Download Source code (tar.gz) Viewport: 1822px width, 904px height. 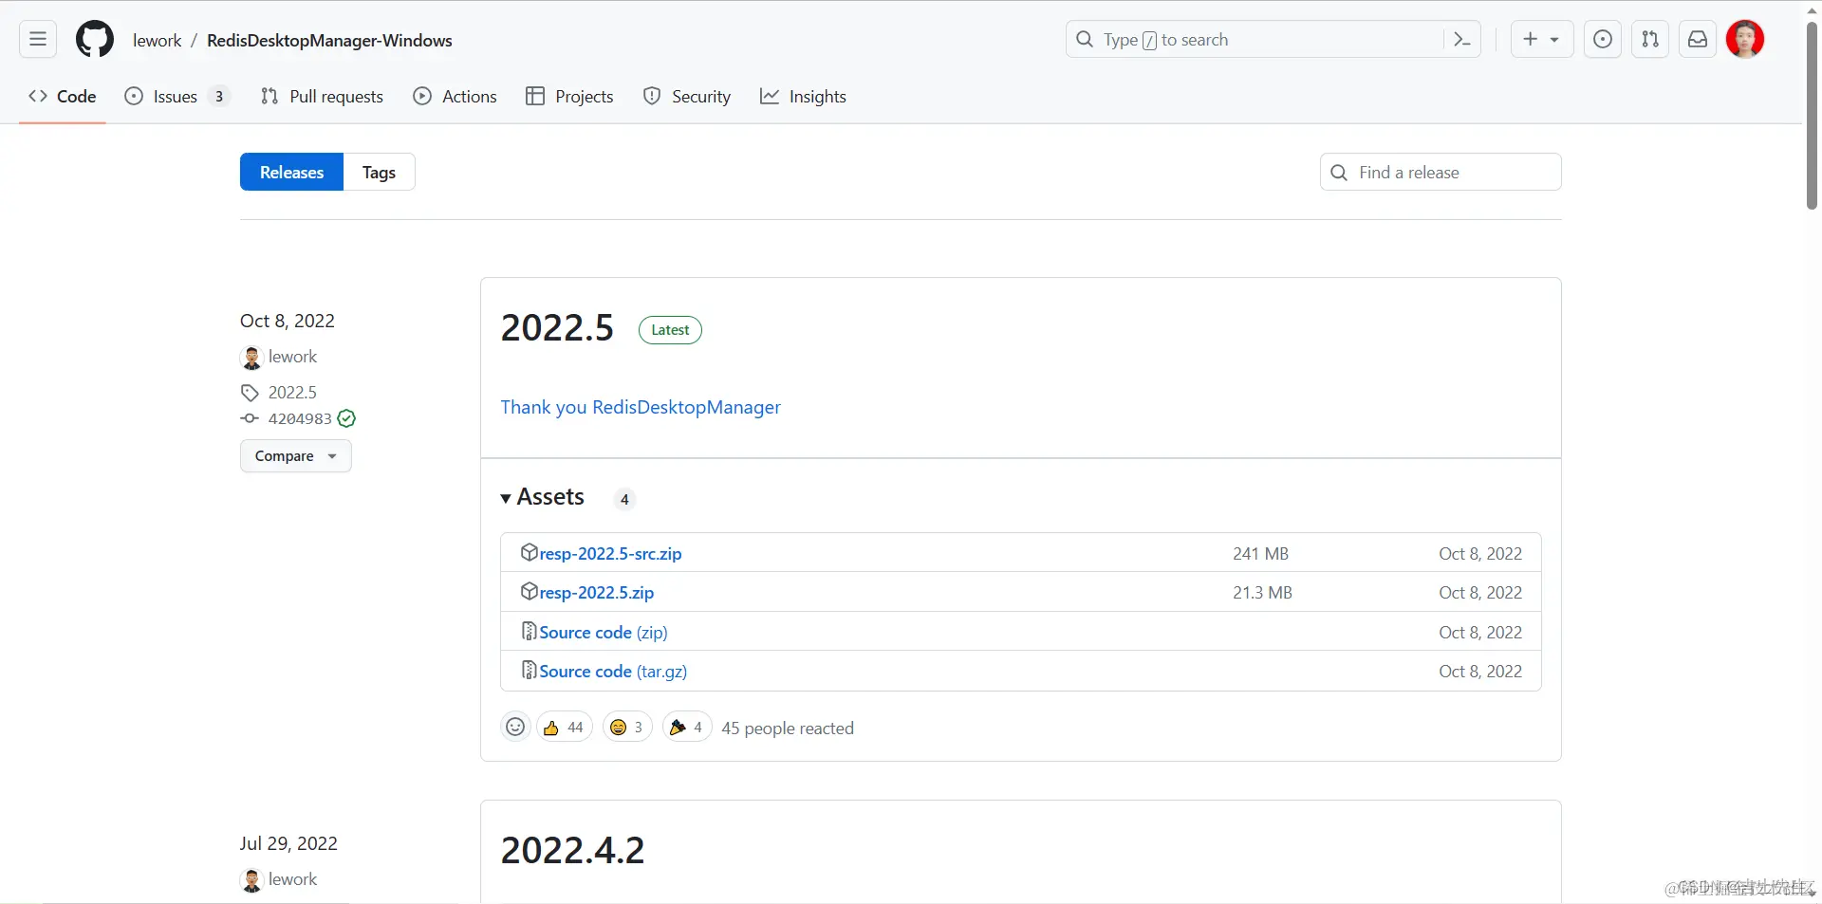point(613,672)
